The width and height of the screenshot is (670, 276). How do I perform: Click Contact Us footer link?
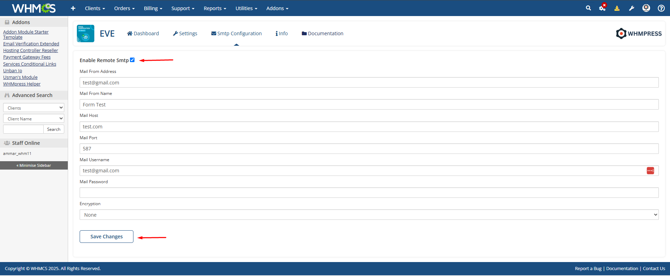pos(654,268)
